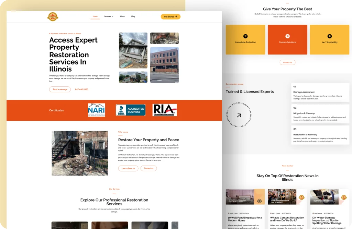Select the BBB Accredited Business logo

[131, 110]
